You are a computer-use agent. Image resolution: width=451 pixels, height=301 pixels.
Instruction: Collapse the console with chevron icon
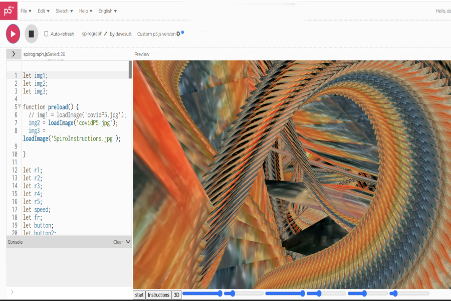[x=128, y=242]
